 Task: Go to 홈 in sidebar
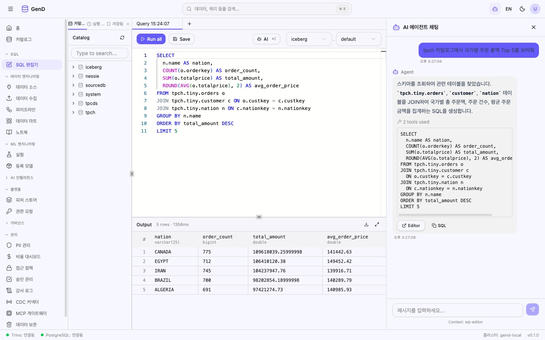32,28
